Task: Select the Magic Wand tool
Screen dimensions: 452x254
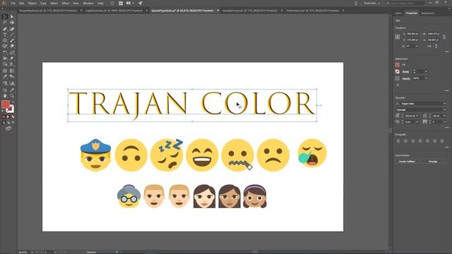Action: coord(5,23)
